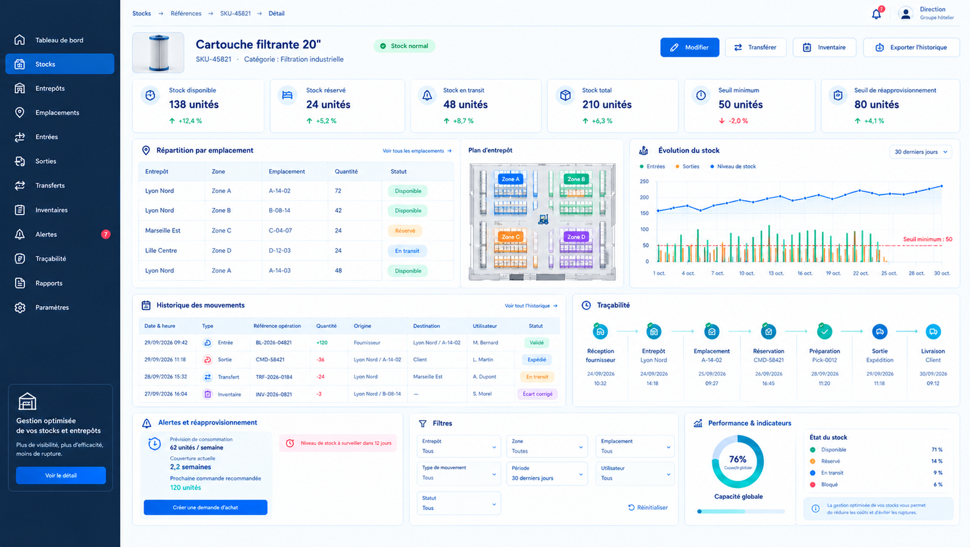Click the Réception fournisseur traceability step icon
970x547 pixels.
tap(600, 332)
